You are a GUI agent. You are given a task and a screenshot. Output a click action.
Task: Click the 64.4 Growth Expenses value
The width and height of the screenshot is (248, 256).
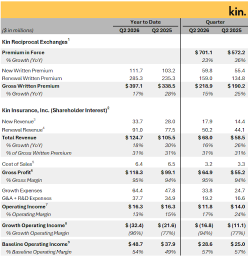137,190
